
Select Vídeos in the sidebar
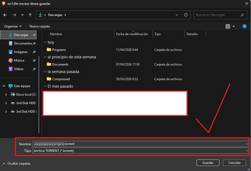click(x=19, y=69)
